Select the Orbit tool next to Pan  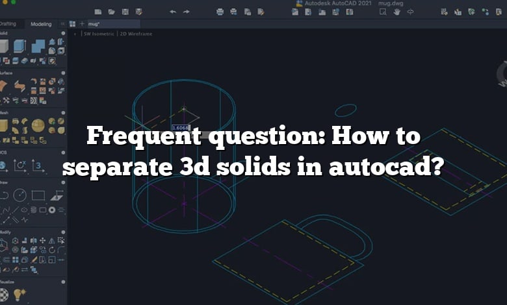tap(410, 12)
